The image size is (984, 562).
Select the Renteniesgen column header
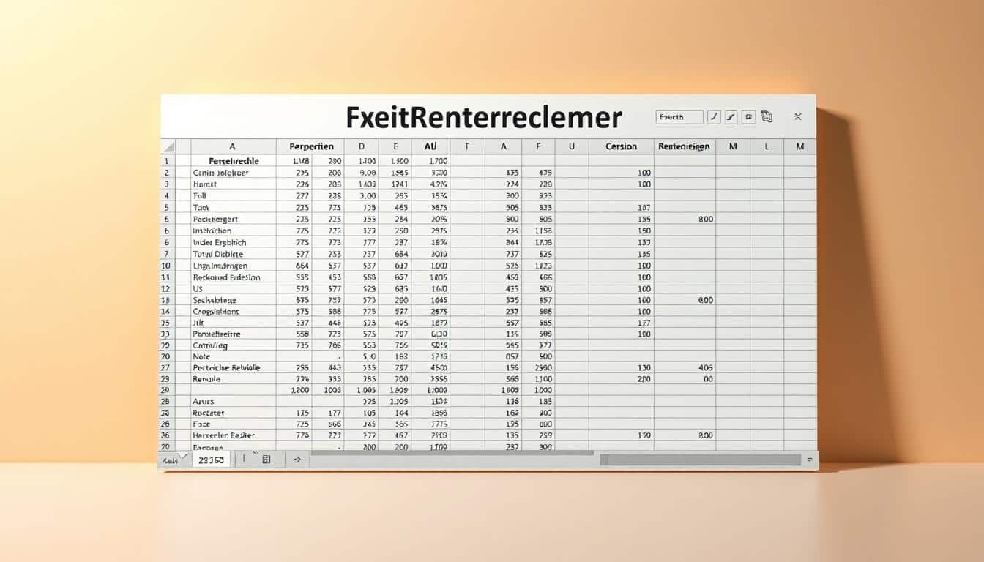coord(684,146)
